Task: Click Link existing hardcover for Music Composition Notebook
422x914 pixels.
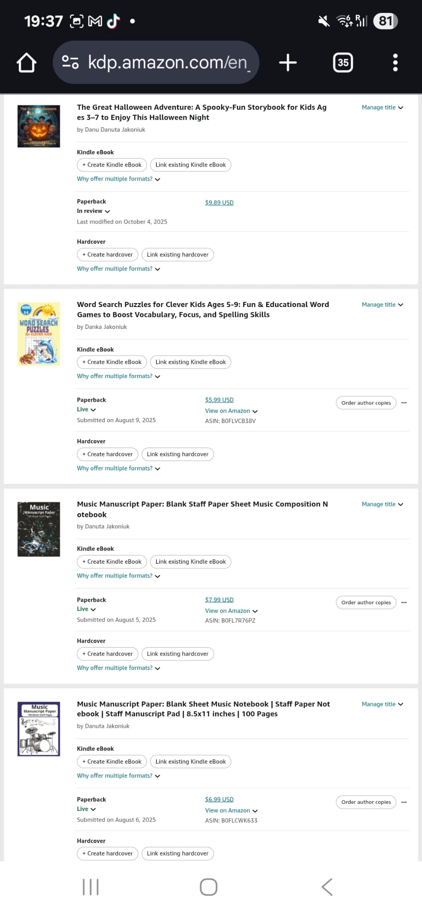Action: point(177,654)
